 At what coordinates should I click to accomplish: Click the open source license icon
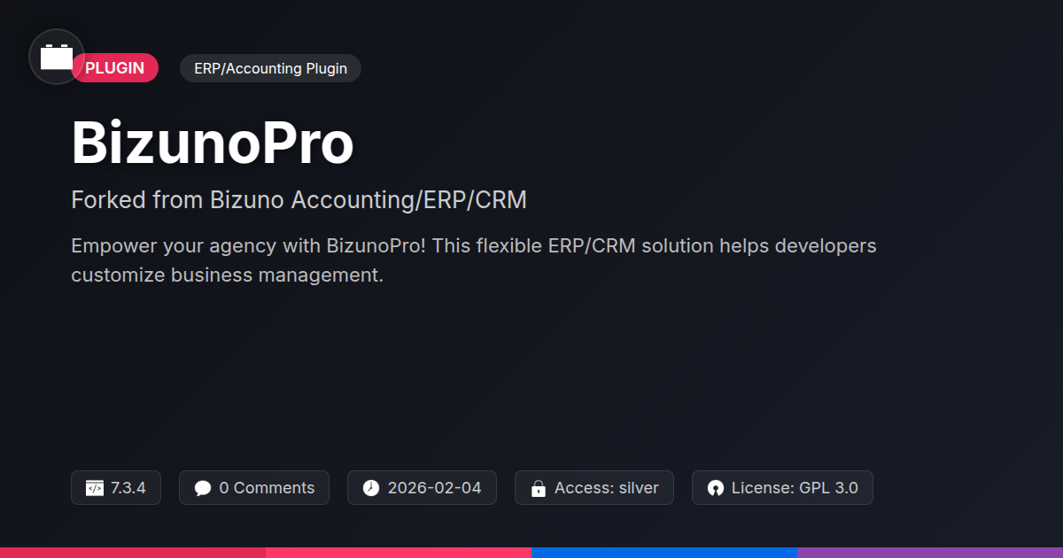[716, 488]
